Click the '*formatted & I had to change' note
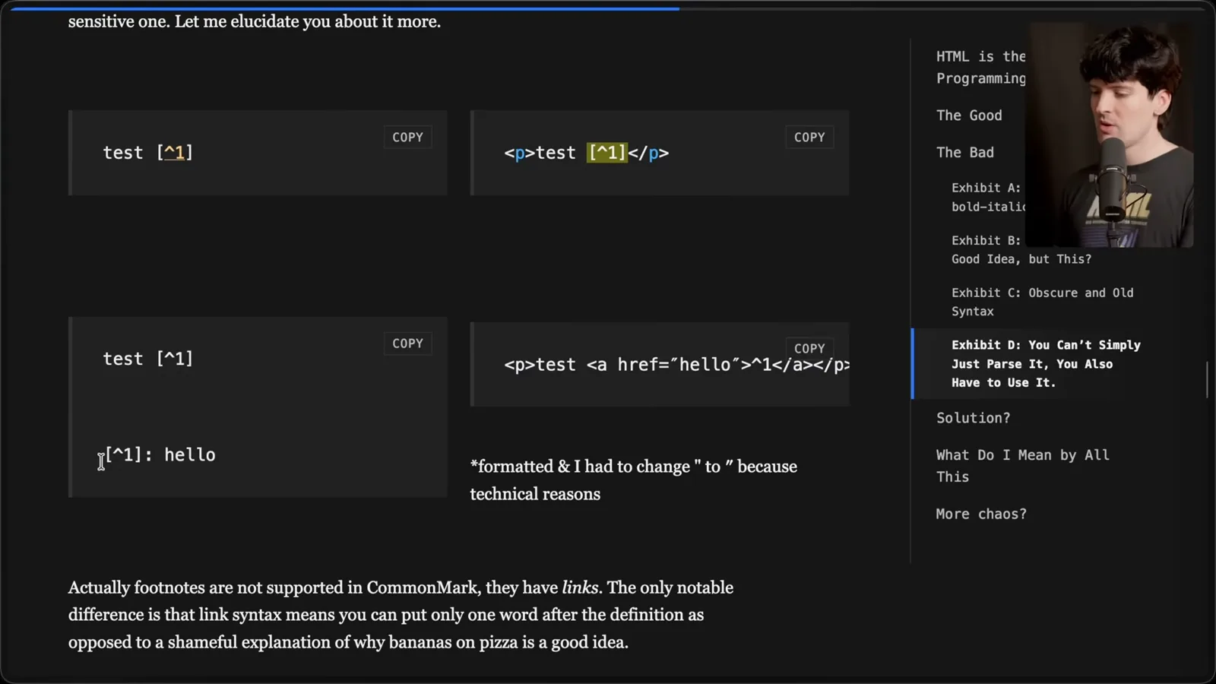This screenshot has height=684, width=1216. (x=634, y=480)
